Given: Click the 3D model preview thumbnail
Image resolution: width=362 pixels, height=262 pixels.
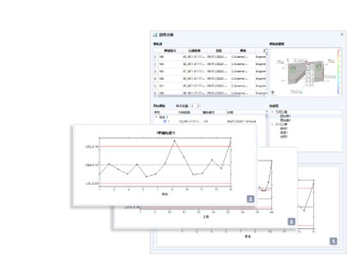Looking at the screenshot, I should point(306,72).
